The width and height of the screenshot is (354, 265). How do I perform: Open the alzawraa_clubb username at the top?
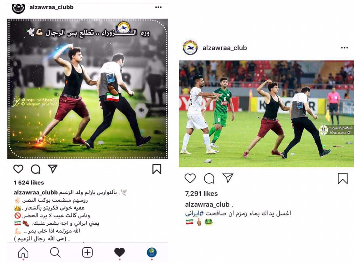tap(51, 7)
